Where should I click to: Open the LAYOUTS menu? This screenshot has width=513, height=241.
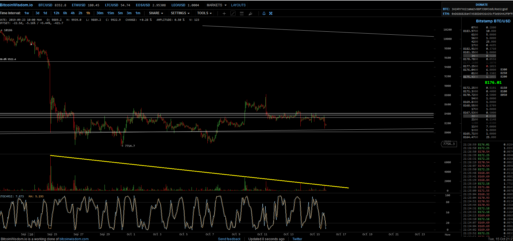(x=238, y=5)
